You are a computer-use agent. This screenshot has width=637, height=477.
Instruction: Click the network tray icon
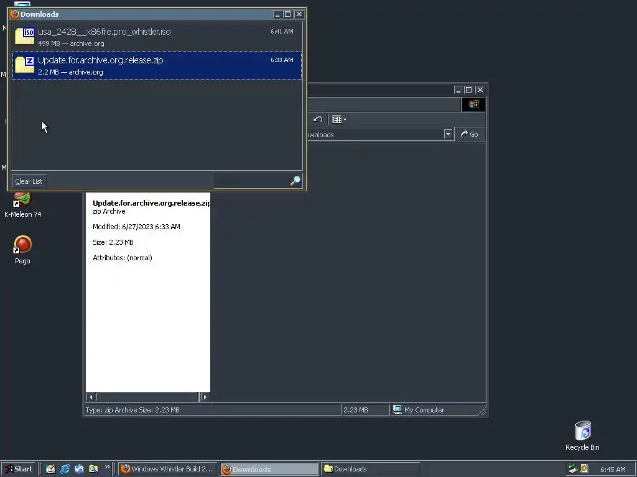tap(573, 469)
